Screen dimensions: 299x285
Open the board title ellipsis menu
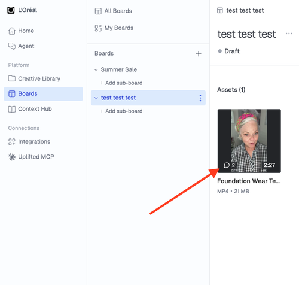pyautogui.click(x=289, y=34)
